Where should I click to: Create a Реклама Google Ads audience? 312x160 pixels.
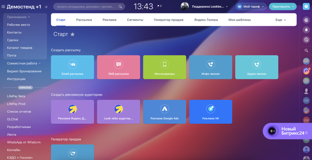click(165, 112)
